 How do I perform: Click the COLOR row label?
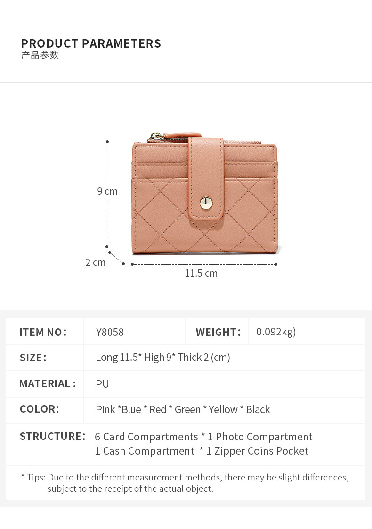pos(40,409)
